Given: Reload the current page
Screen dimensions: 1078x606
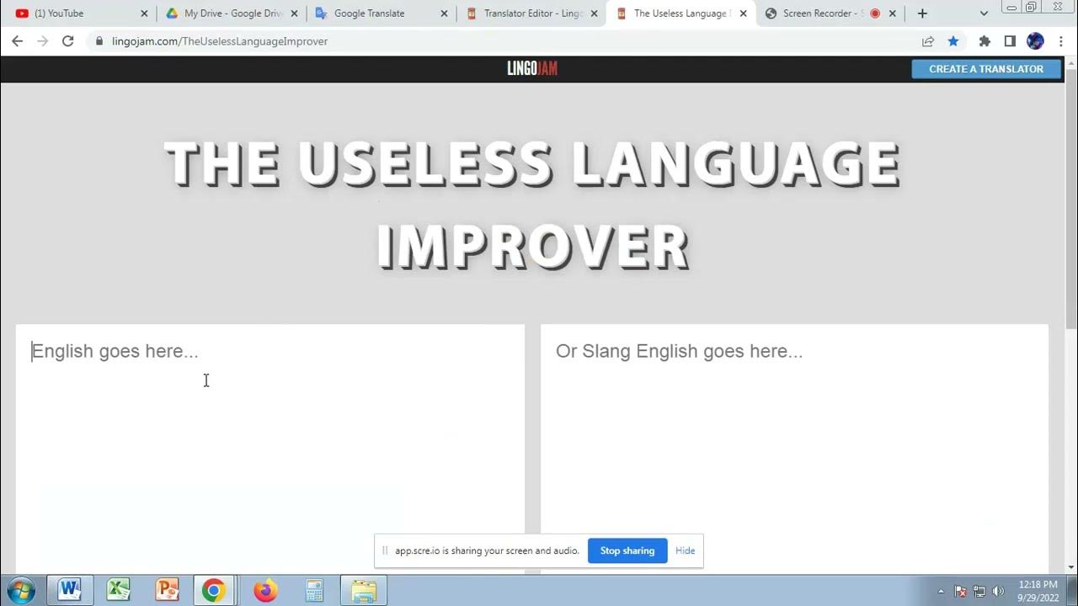Looking at the screenshot, I should point(68,41).
